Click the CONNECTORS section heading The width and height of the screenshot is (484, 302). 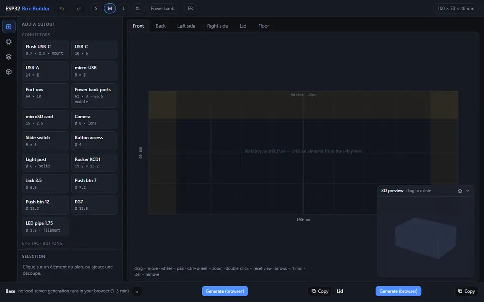36,35
